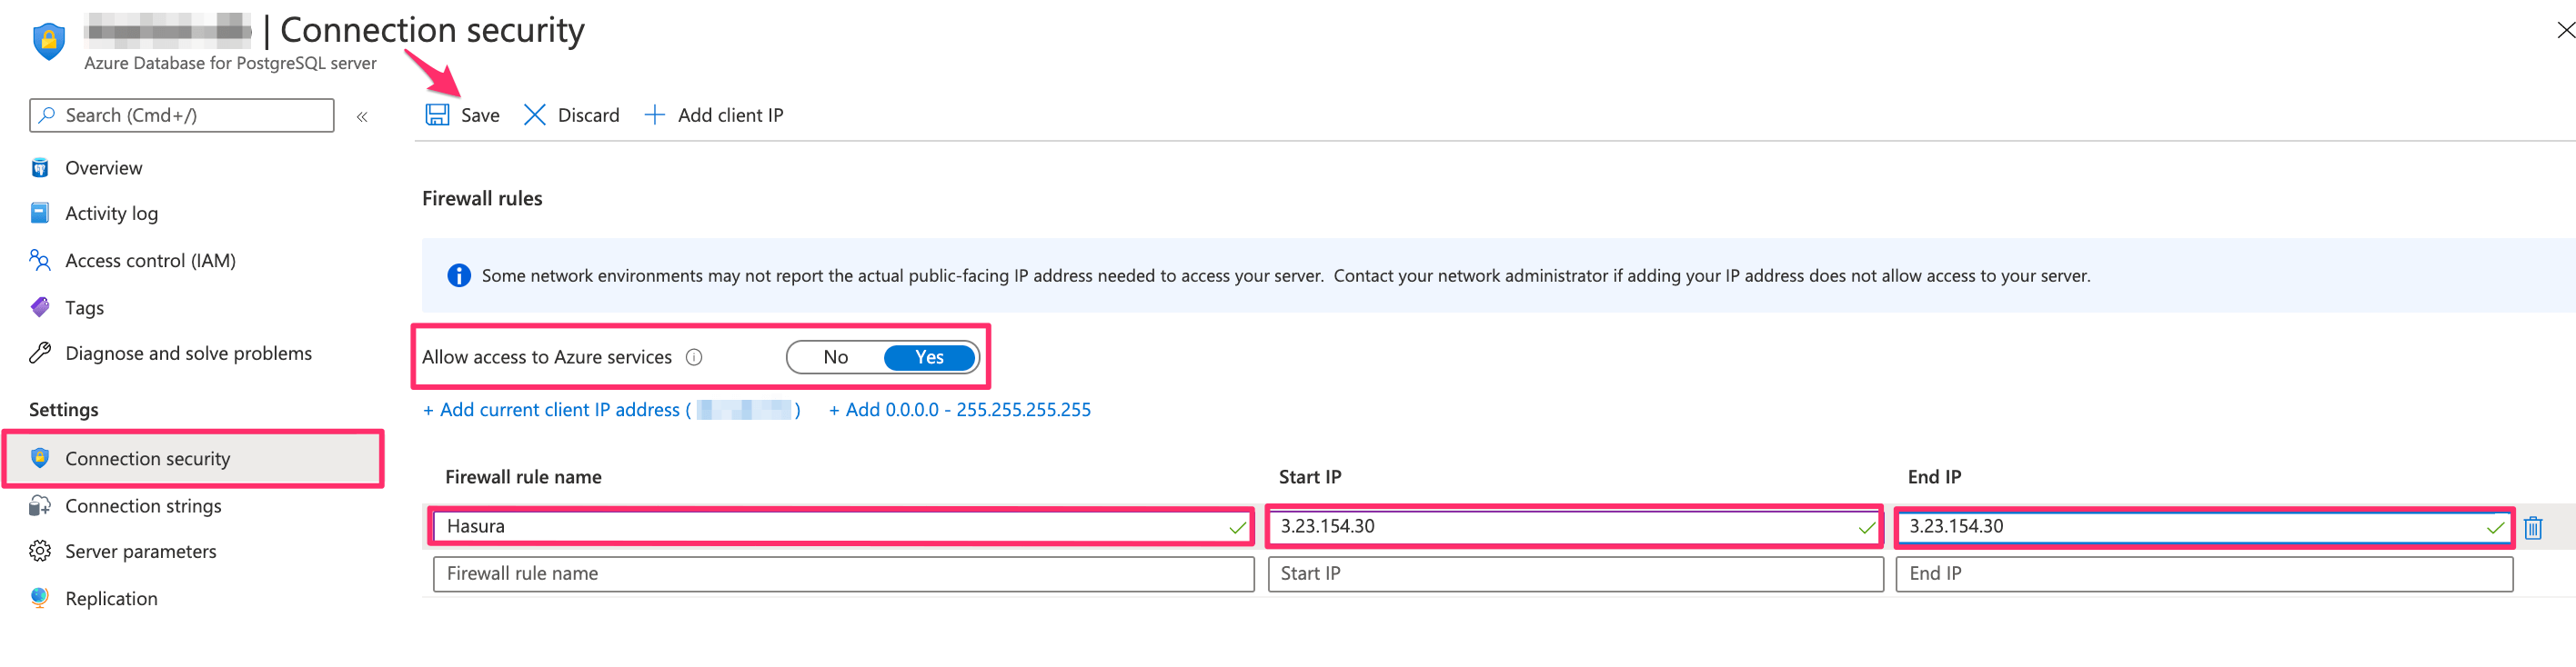Click the Discard X icon
2576x667 pixels.
(x=534, y=114)
